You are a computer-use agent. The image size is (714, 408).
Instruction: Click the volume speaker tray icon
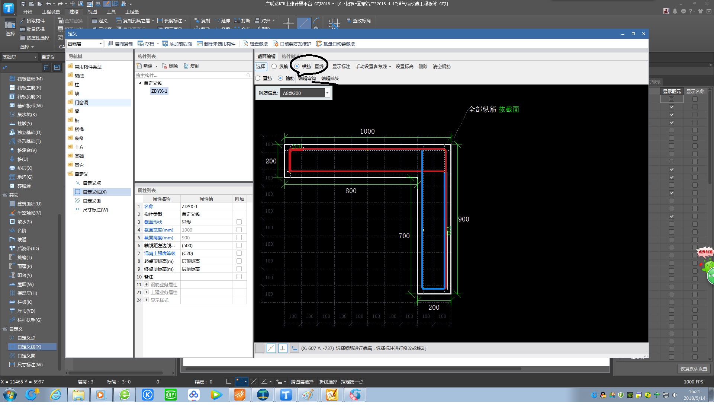675,395
